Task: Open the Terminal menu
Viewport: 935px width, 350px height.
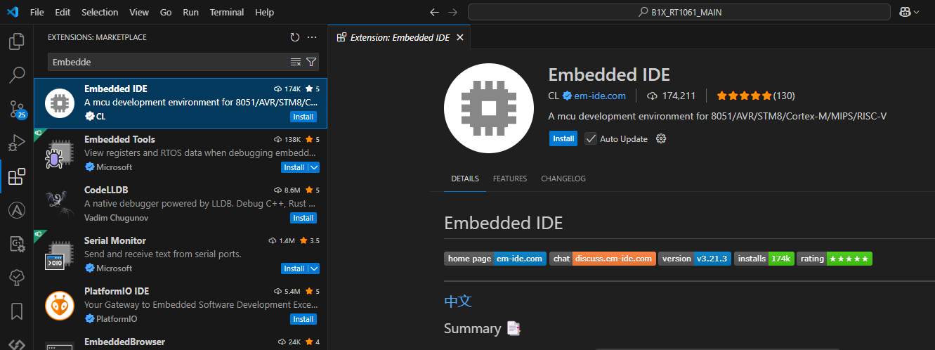Action: [x=227, y=12]
